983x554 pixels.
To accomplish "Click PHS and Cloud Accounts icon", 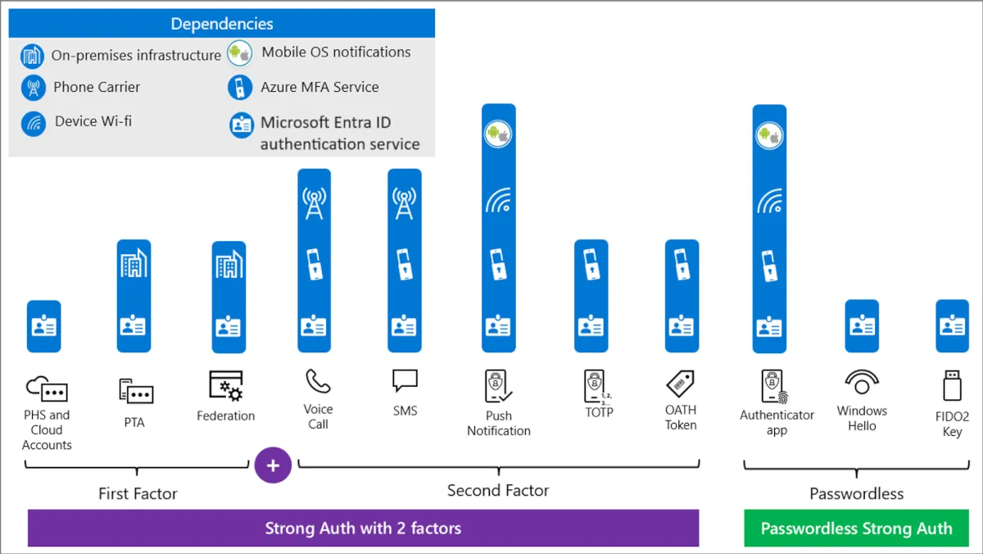I will (47, 388).
